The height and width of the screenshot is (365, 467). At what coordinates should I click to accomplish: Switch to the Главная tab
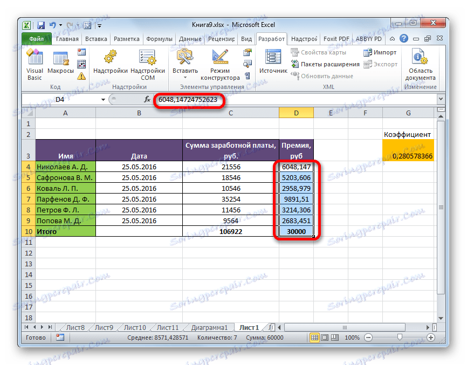[67, 39]
